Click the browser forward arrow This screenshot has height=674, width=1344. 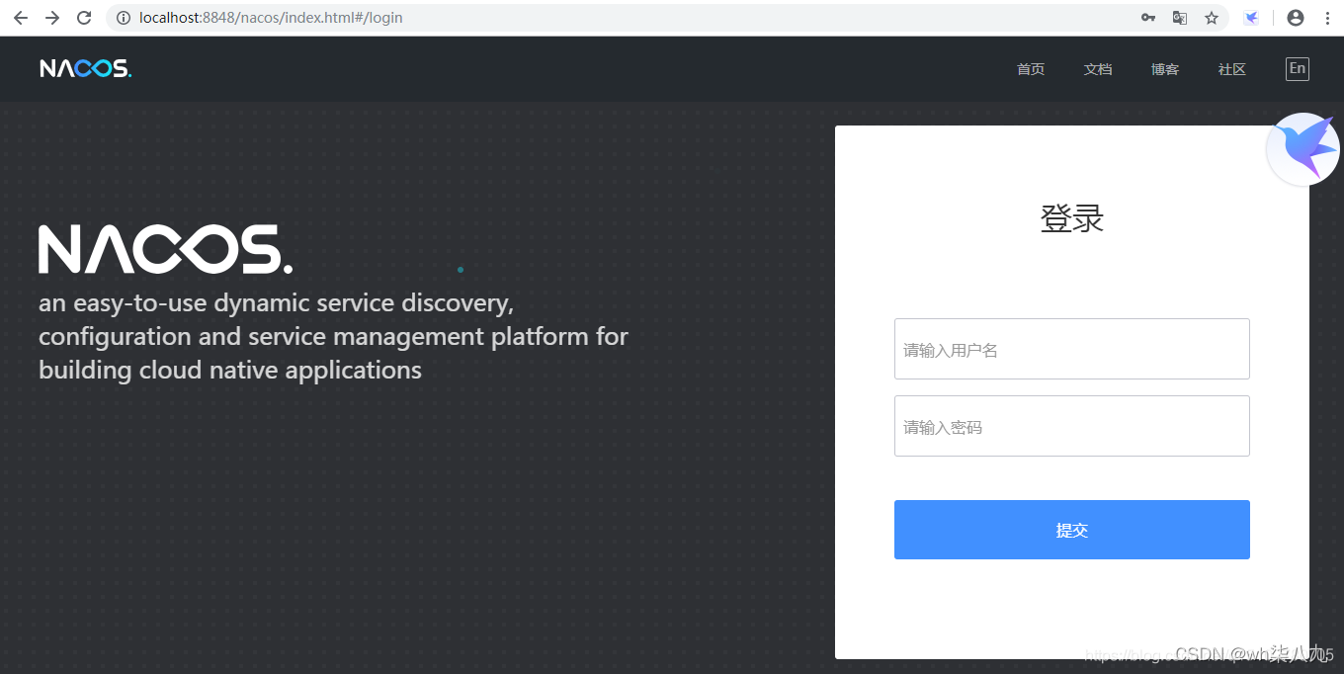click(x=52, y=18)
